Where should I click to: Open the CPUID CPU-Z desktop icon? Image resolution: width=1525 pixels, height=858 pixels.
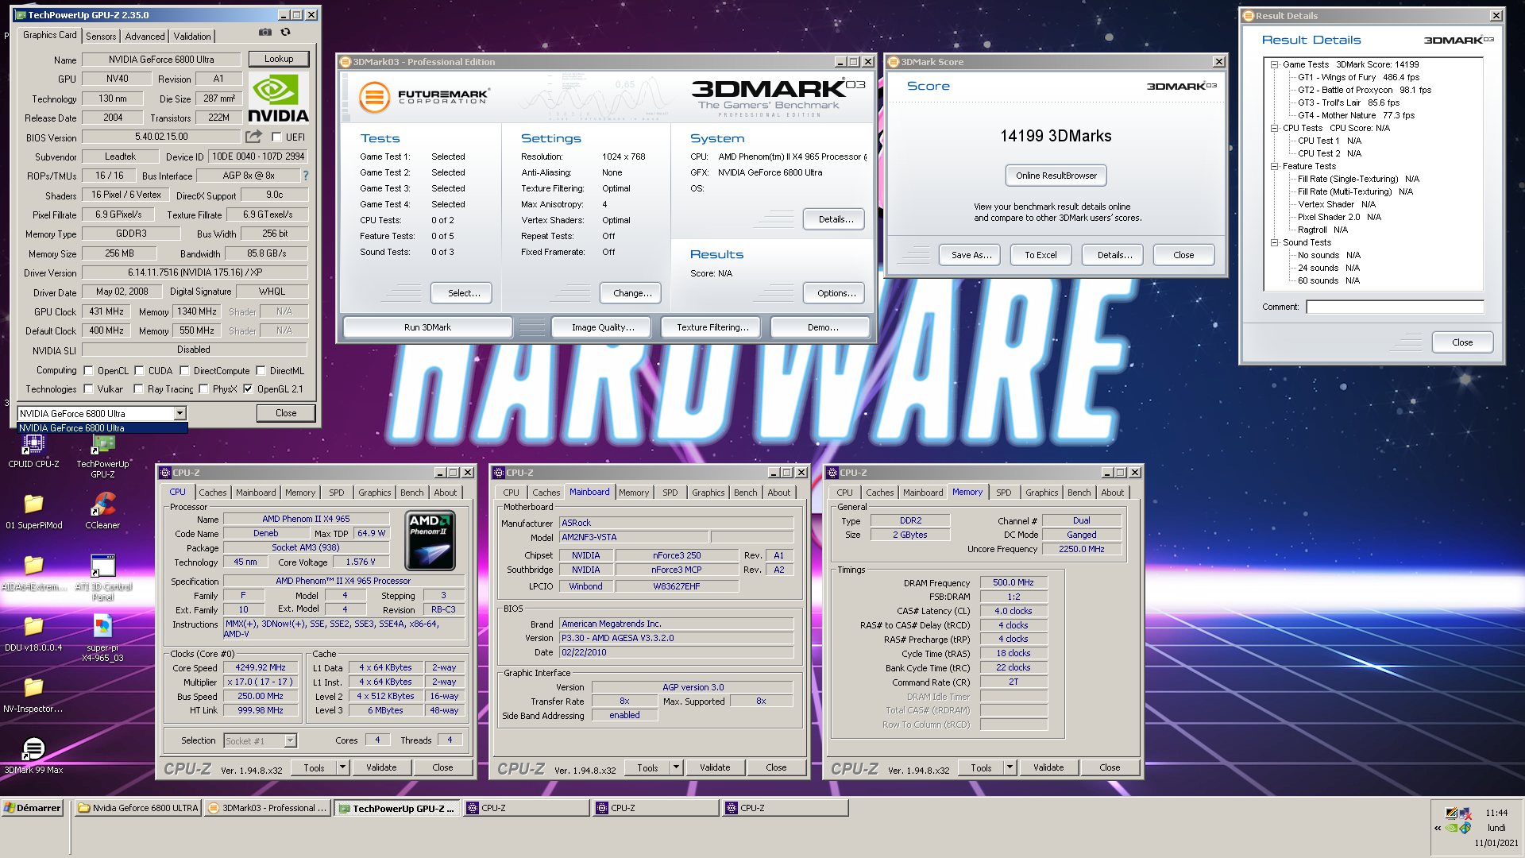coord(33,450)
